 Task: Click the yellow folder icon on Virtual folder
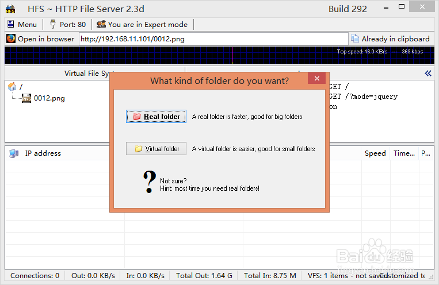click(x=138, y=148)
